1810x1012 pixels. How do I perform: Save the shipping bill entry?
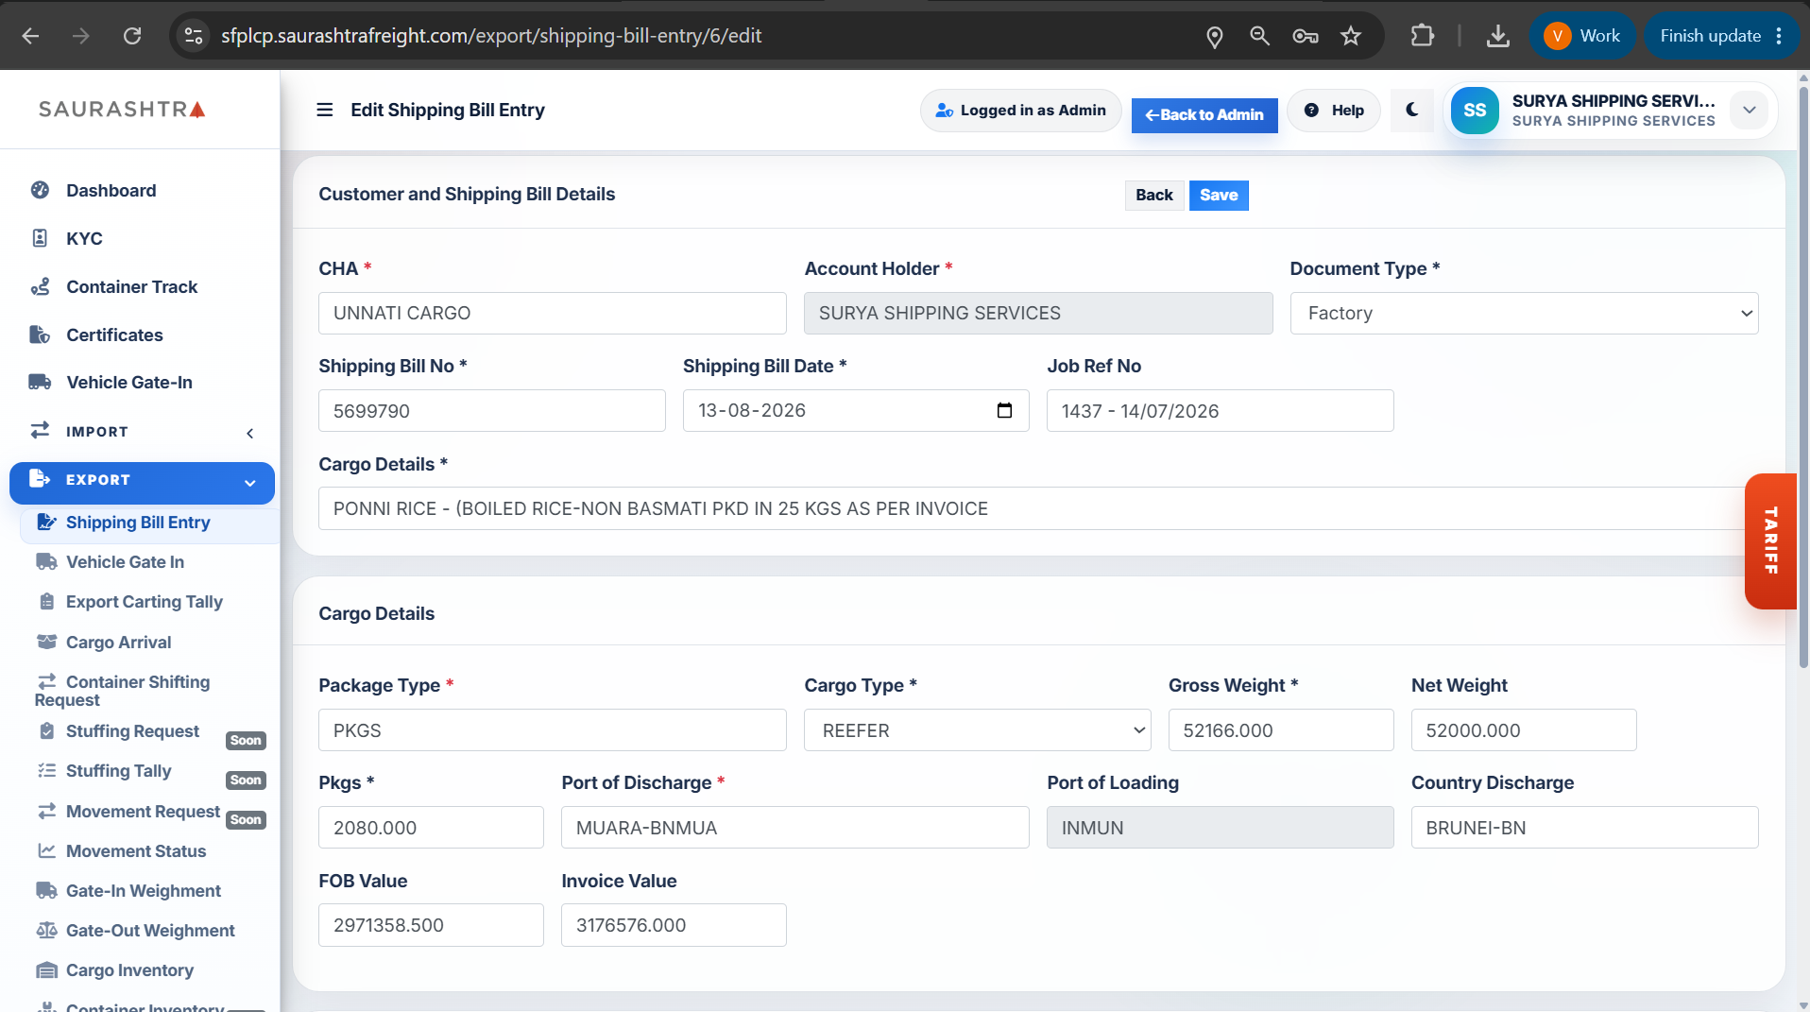coord(1219,195)
